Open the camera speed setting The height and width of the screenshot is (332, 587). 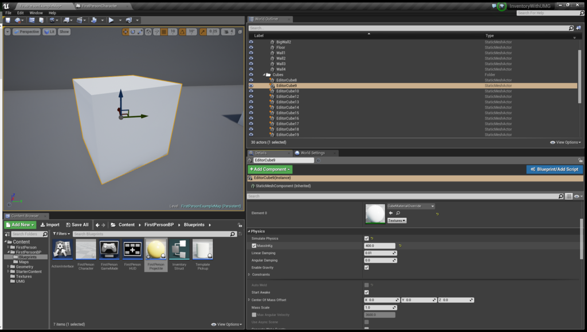228,32
